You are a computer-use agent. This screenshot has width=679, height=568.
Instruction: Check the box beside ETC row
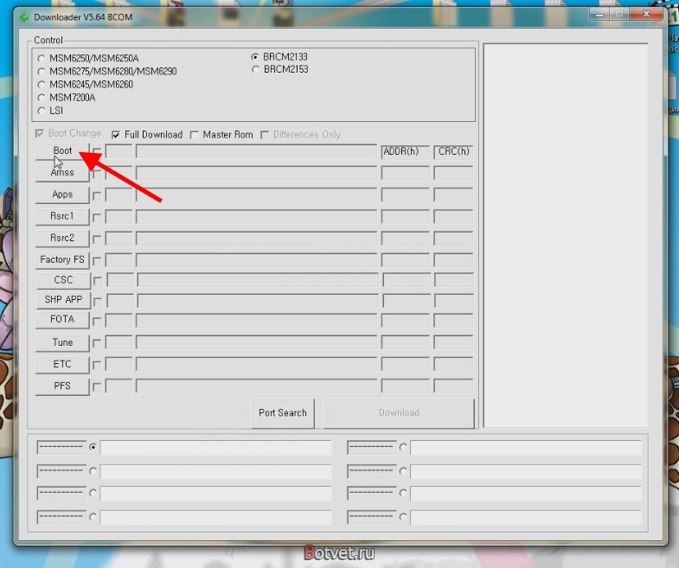tap(97, 366)
